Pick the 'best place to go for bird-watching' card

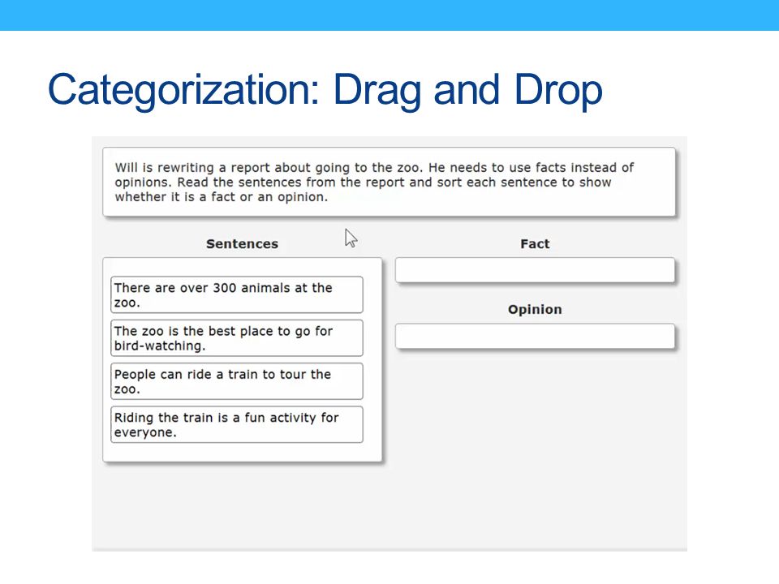coord(237,337)
